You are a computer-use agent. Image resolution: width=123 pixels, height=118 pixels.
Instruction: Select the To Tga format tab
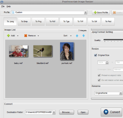(x=66, y=22)
